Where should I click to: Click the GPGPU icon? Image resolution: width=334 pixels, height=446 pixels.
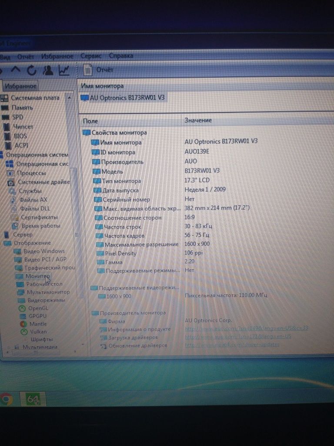[x=23, y=316]
